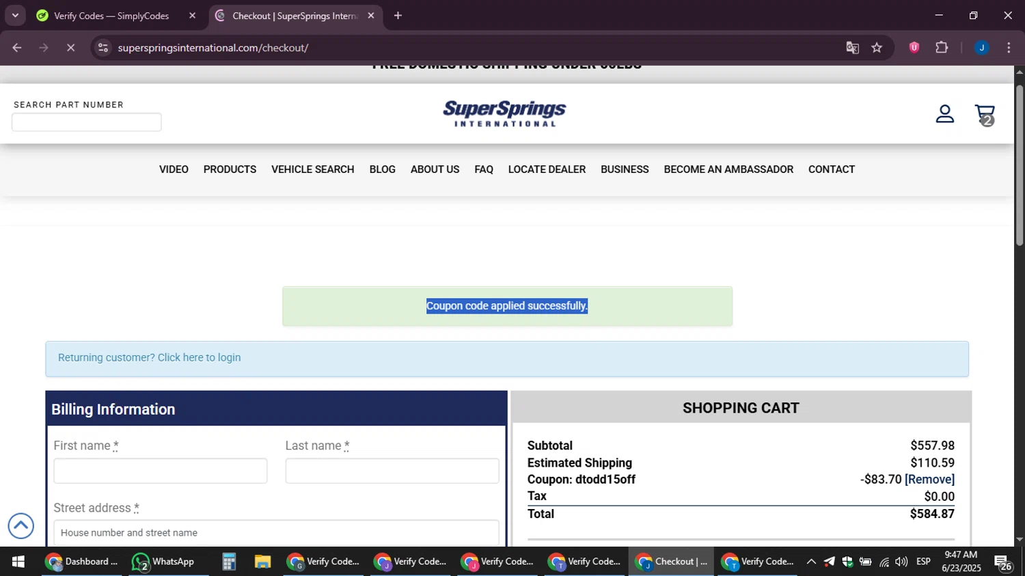This screenshot has width=1025, height=576.
Task: Click the browser back arrow
Action: (17, 48)
